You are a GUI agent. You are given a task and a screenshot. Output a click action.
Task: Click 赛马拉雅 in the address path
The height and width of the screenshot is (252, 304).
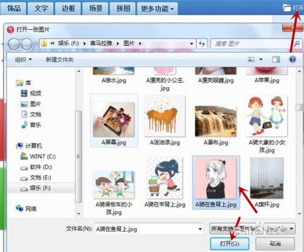pyautogui.click(x=101, y=43)
